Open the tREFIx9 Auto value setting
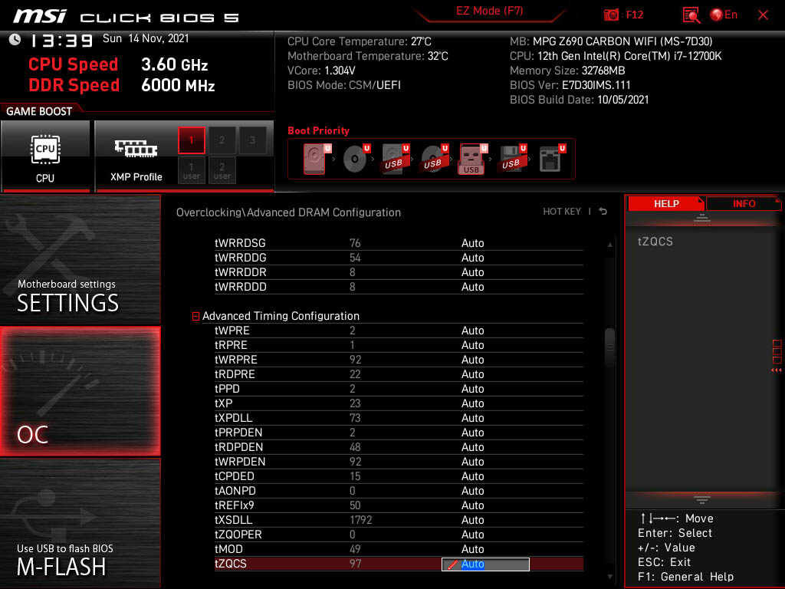 point(472,505)
